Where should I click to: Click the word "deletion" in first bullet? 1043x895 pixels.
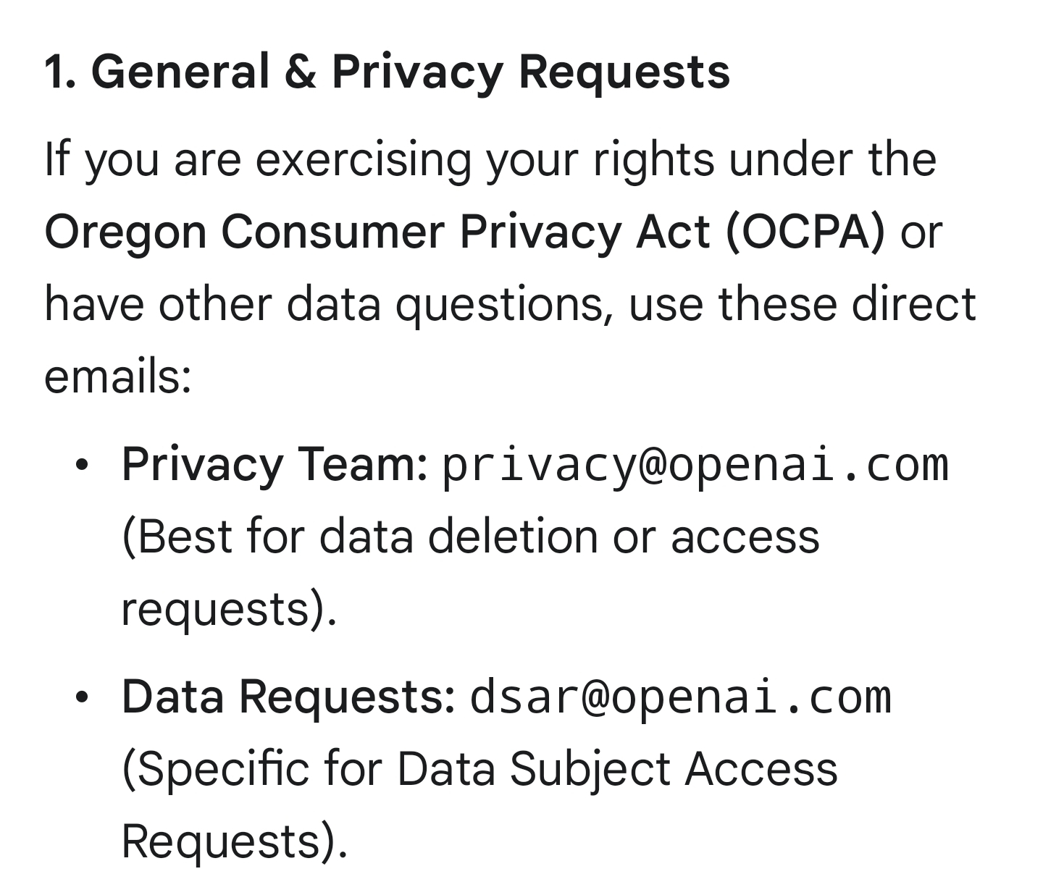pyautogui.click(x=512, y=537)
